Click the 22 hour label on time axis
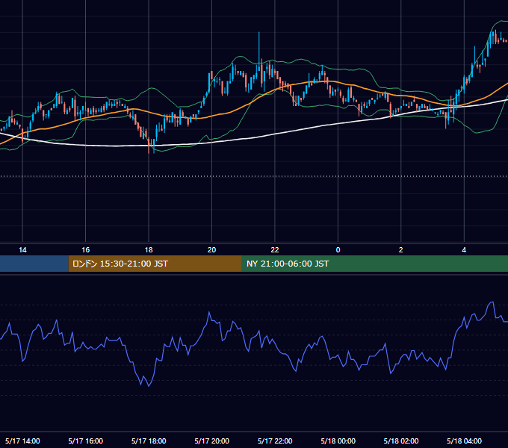Screen dimensions: 508x448 275,250
